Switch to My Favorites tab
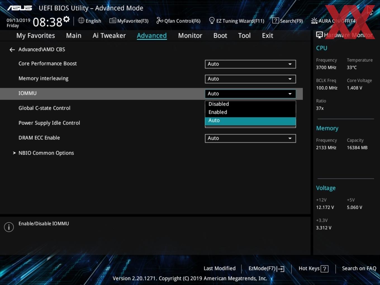380x285 pixels. [x=35, y=35]
